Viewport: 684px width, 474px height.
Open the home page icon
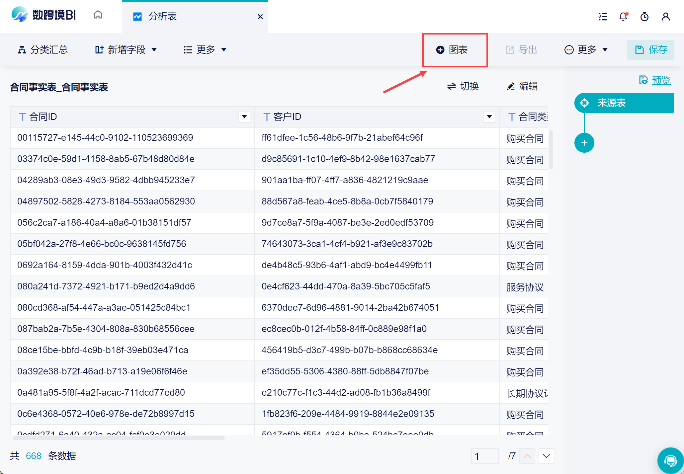point(98,15)
